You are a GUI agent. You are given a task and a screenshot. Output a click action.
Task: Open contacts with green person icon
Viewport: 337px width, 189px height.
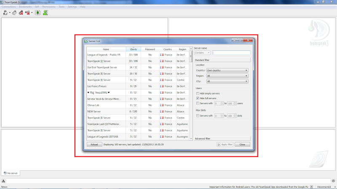[x=45, y=13]
